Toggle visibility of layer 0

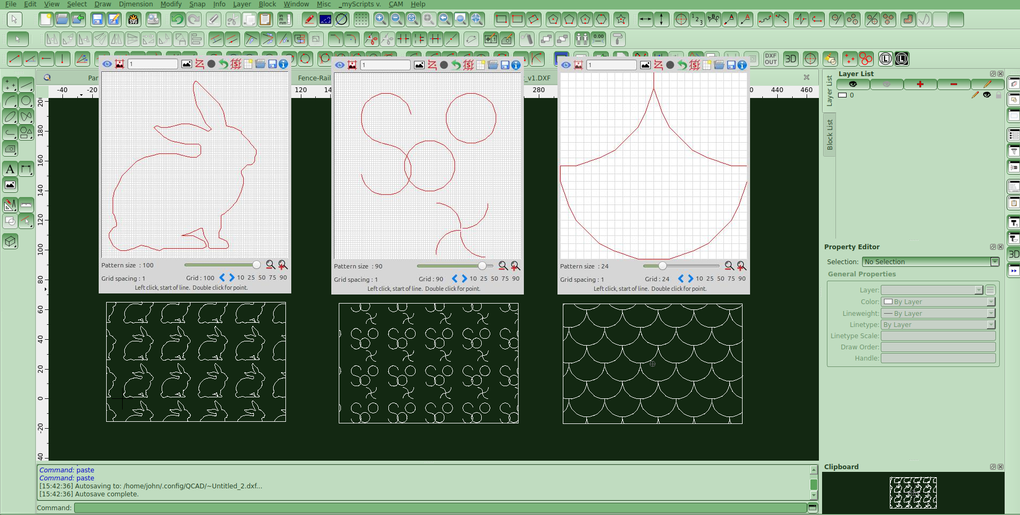(986, 95)
